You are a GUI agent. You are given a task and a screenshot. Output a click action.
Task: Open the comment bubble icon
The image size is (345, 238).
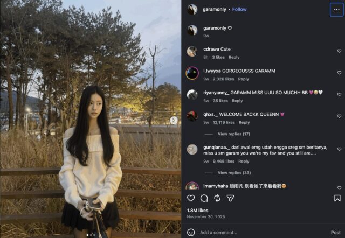pyautogui.click(x=204, y=198)
